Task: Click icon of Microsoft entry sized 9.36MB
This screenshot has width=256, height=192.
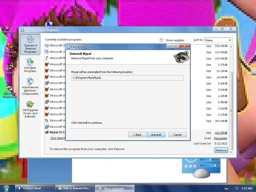Action: [47, 89]
